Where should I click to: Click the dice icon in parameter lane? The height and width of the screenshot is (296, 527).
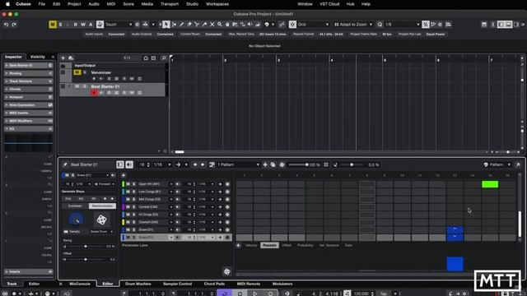pyautogui.click(x=227, y=271)
